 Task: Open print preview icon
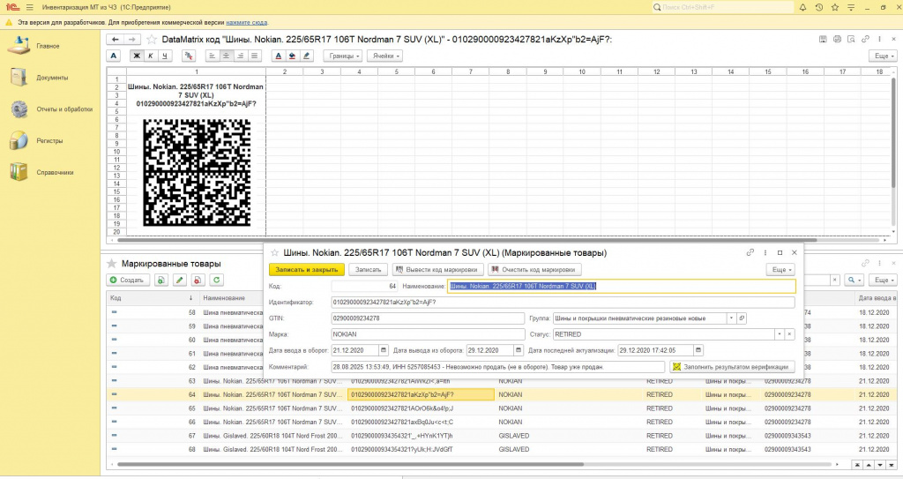[x=851, y=39]
